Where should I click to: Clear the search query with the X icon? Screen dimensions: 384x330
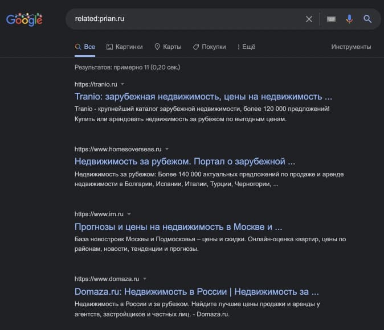309,19
